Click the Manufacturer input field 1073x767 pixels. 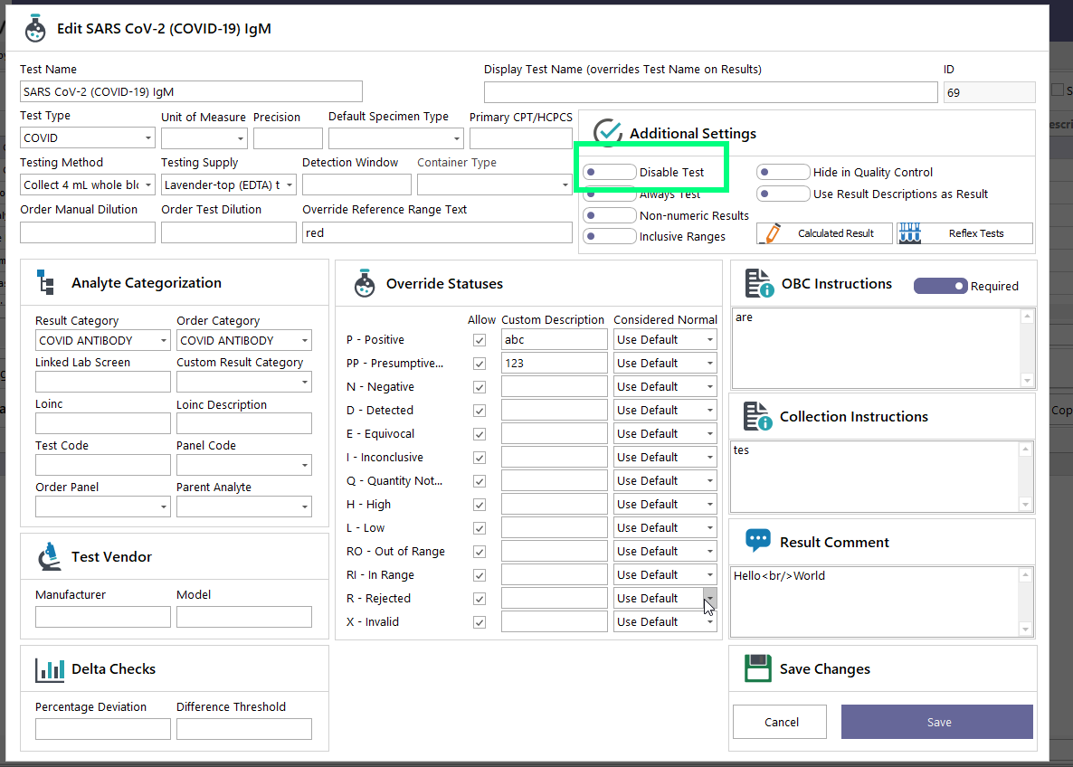click(102, 617)
